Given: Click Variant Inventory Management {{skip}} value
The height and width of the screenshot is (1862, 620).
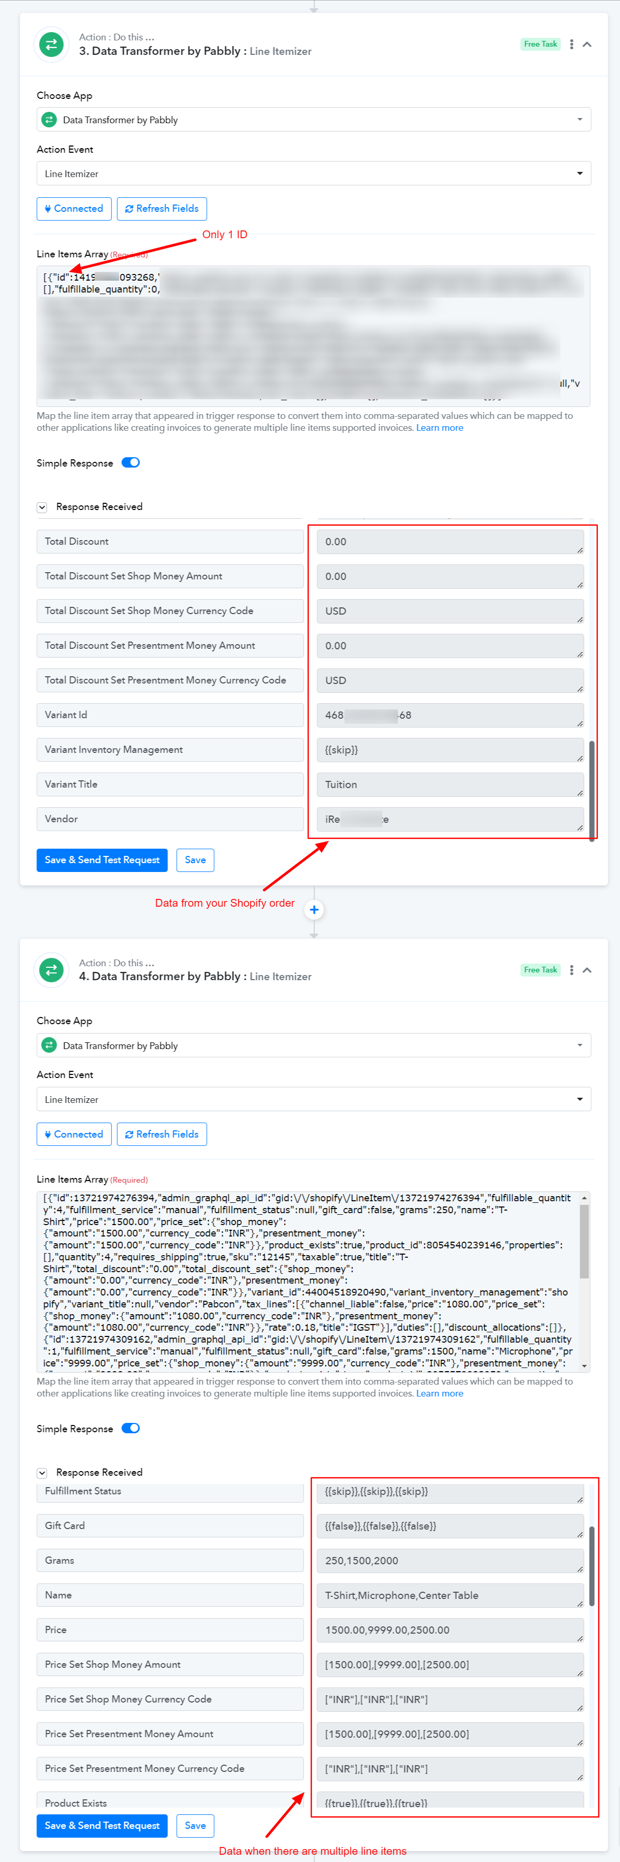Looking at the screenshot, I should pyautogui.click(x=450, y=750).
